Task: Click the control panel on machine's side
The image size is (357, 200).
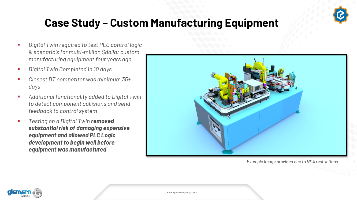Action: coord(215,128)
